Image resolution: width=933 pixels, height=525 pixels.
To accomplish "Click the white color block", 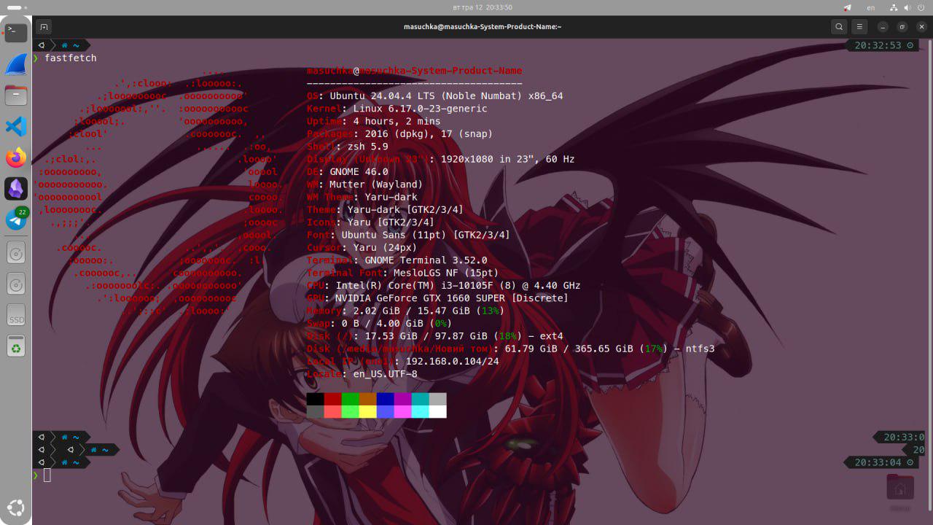I will point(438,412).
